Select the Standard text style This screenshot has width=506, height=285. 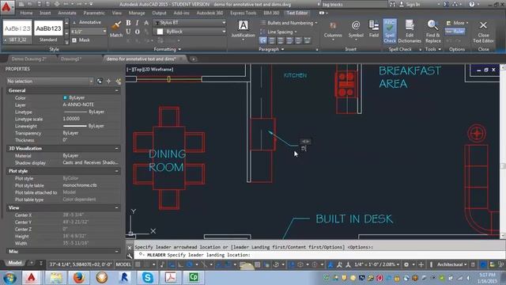(48, 32)
